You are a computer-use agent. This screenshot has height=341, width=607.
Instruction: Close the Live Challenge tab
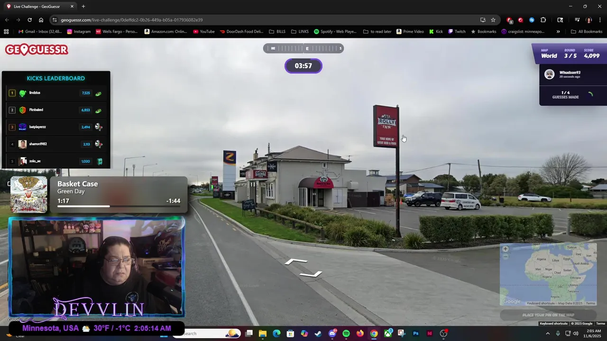(72, 7)
